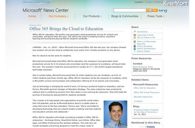Viewport: 195px width, 128px height.
Task: Focus the News Center search box
Action: 129,10
